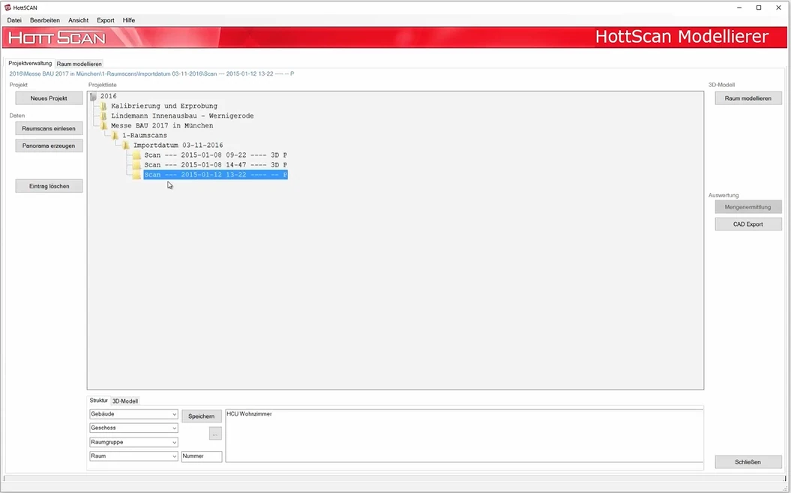Open the Gebäude dropdown
Screen dimensions: 791x493
coord(133,414)
